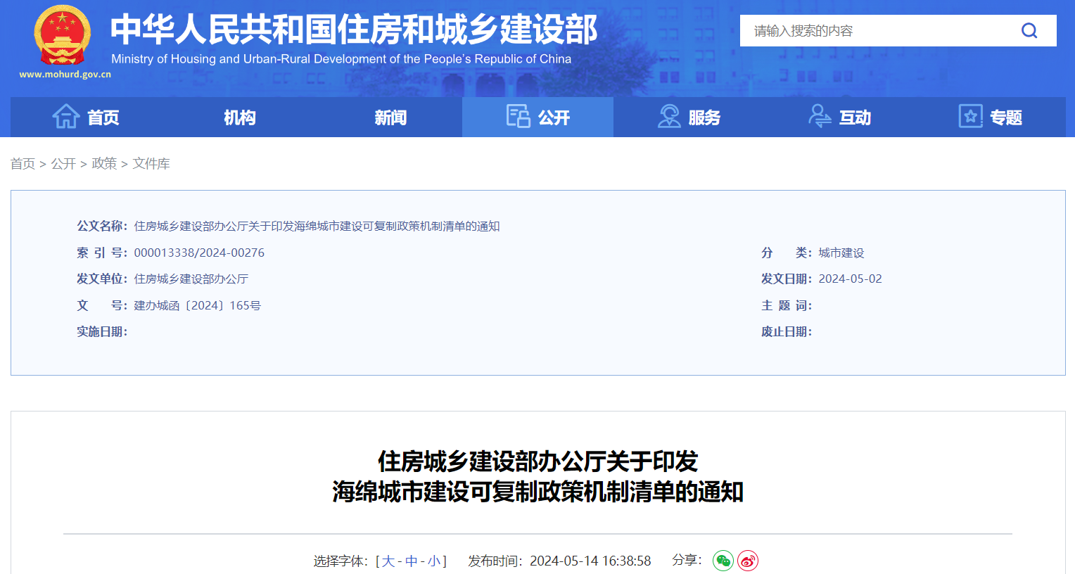1075x574 pixels.
Task: Open the 专题 navigation tab
Action: 990,117
